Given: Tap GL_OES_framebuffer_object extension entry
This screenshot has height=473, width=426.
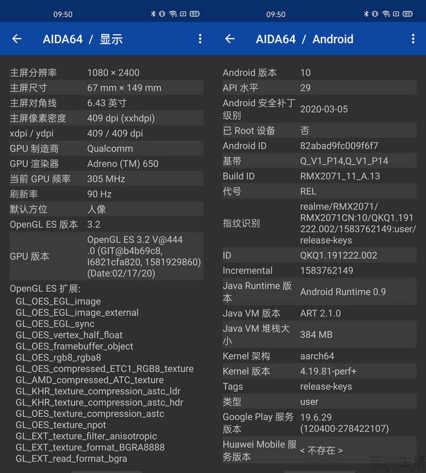Looking at the screenshot, I should click(x=74, y=346).
